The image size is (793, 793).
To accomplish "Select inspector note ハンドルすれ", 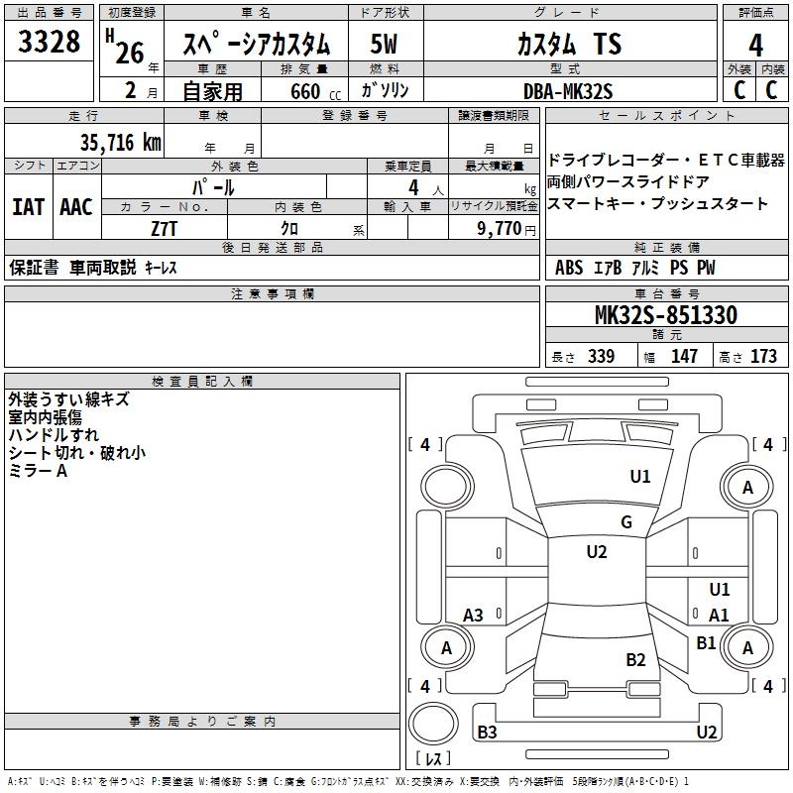I will 54,435.
